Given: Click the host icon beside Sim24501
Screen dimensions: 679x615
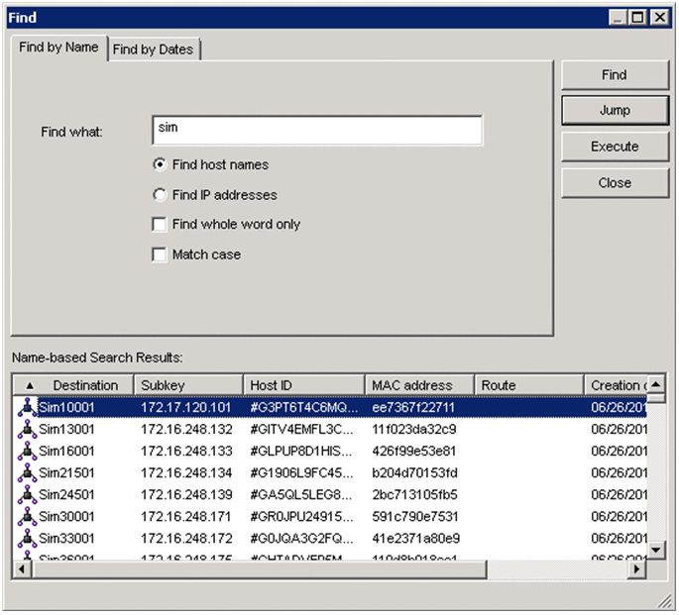Looking at the screenshot, I should [x=28, y=494].
